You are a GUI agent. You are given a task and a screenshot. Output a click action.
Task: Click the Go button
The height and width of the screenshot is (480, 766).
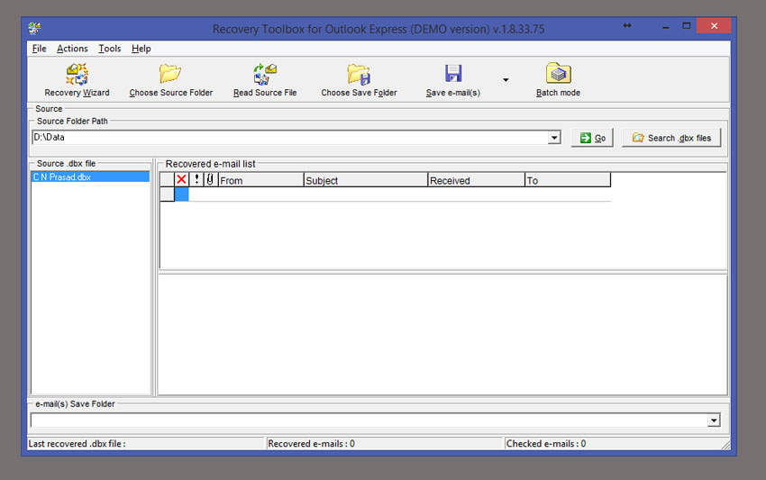[x=592, y=138]
